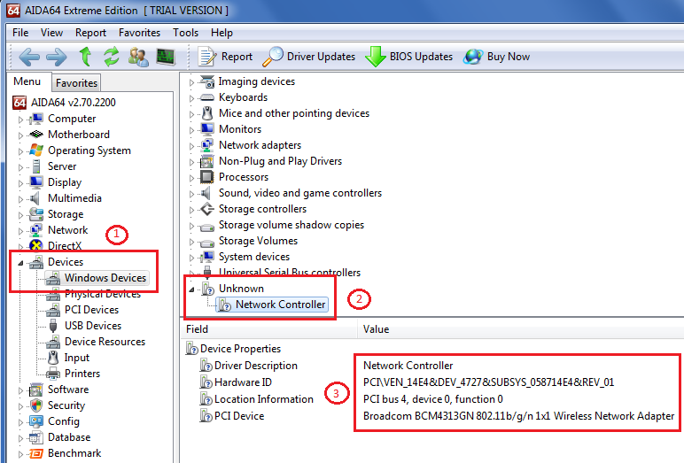Select the Operating System Windows flag icon

pyautogui.click(x=36, y=150)
